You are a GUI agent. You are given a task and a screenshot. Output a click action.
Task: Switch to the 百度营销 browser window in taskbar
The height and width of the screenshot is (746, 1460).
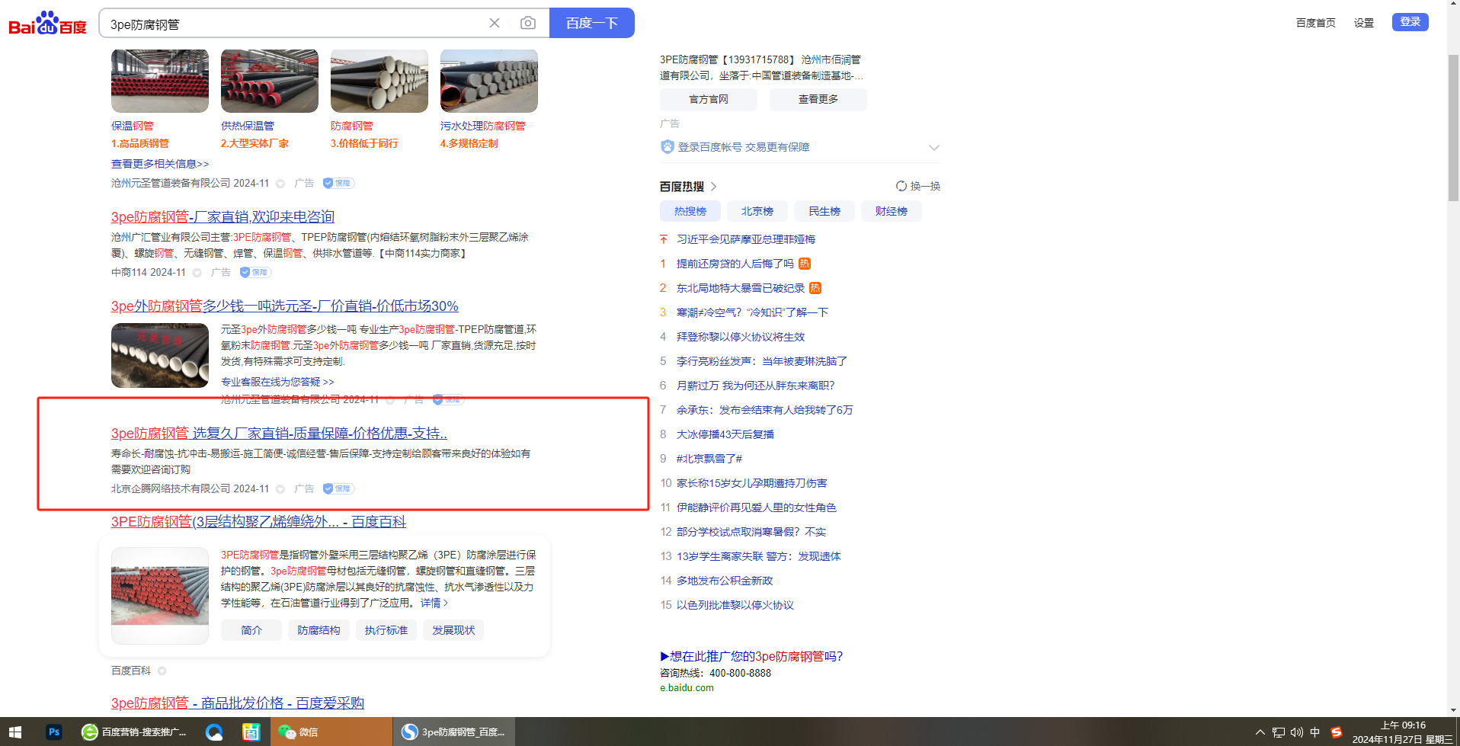pyautogui.click(x=135, y=732)
